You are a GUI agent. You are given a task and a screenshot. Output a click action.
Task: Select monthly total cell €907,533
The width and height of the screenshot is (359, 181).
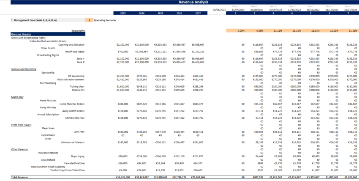258,177
